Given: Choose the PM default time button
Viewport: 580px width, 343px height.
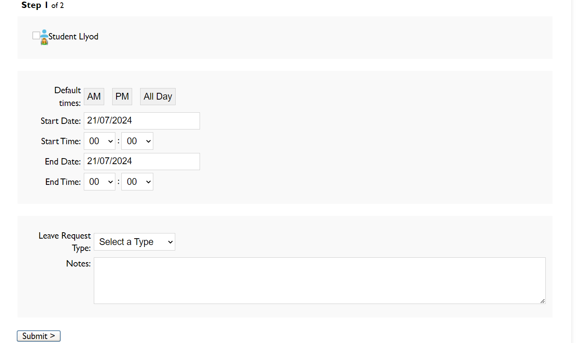Looking at the screenshot, I should (122, 97).
